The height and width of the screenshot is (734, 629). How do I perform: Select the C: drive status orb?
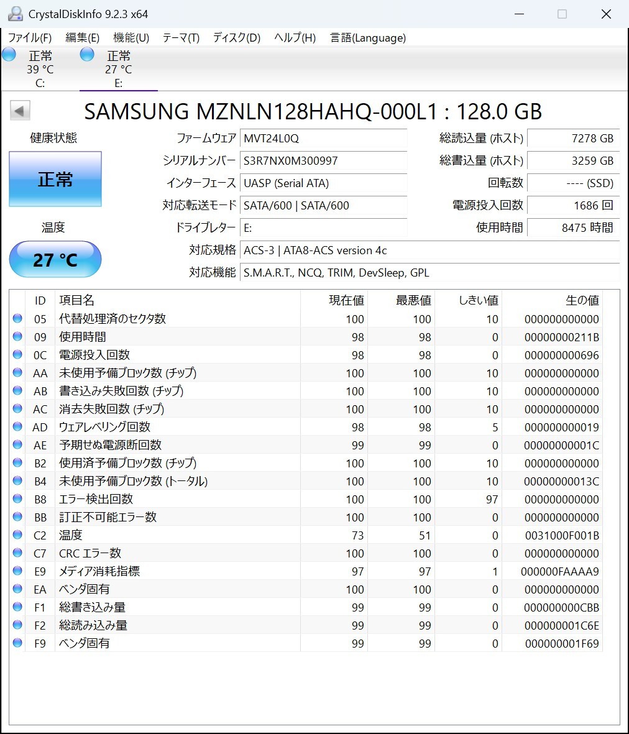(9, 55)
